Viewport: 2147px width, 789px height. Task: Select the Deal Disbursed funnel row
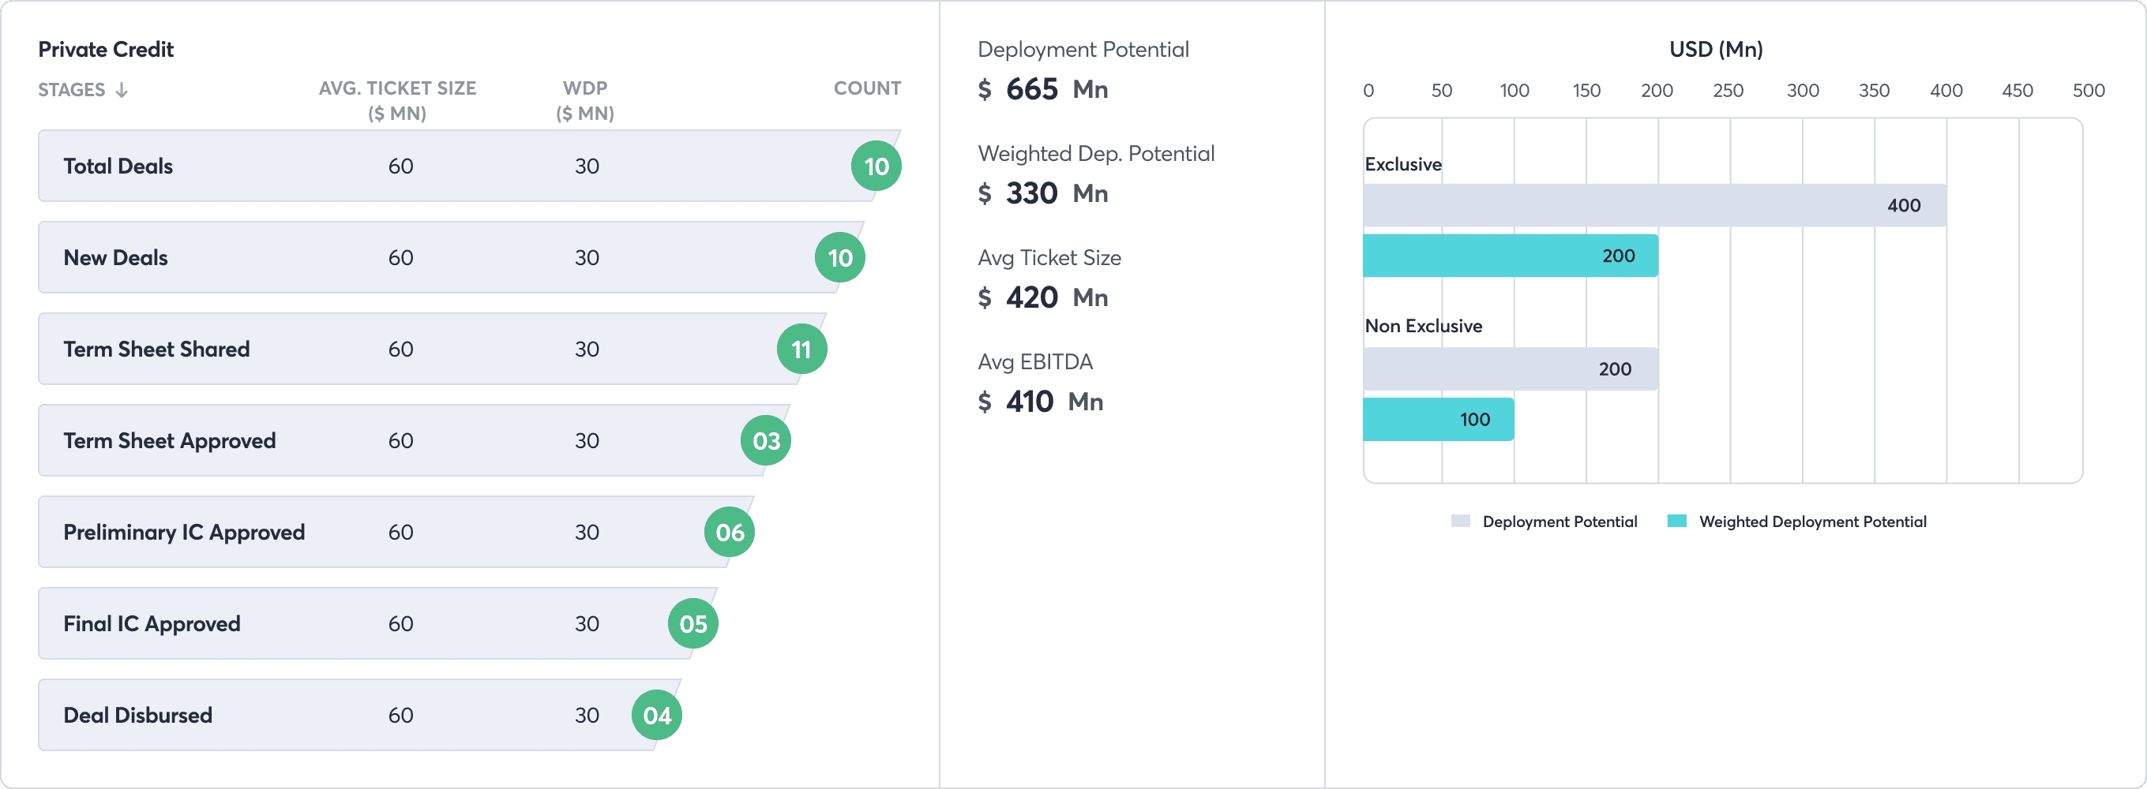(x=359, y=716)
